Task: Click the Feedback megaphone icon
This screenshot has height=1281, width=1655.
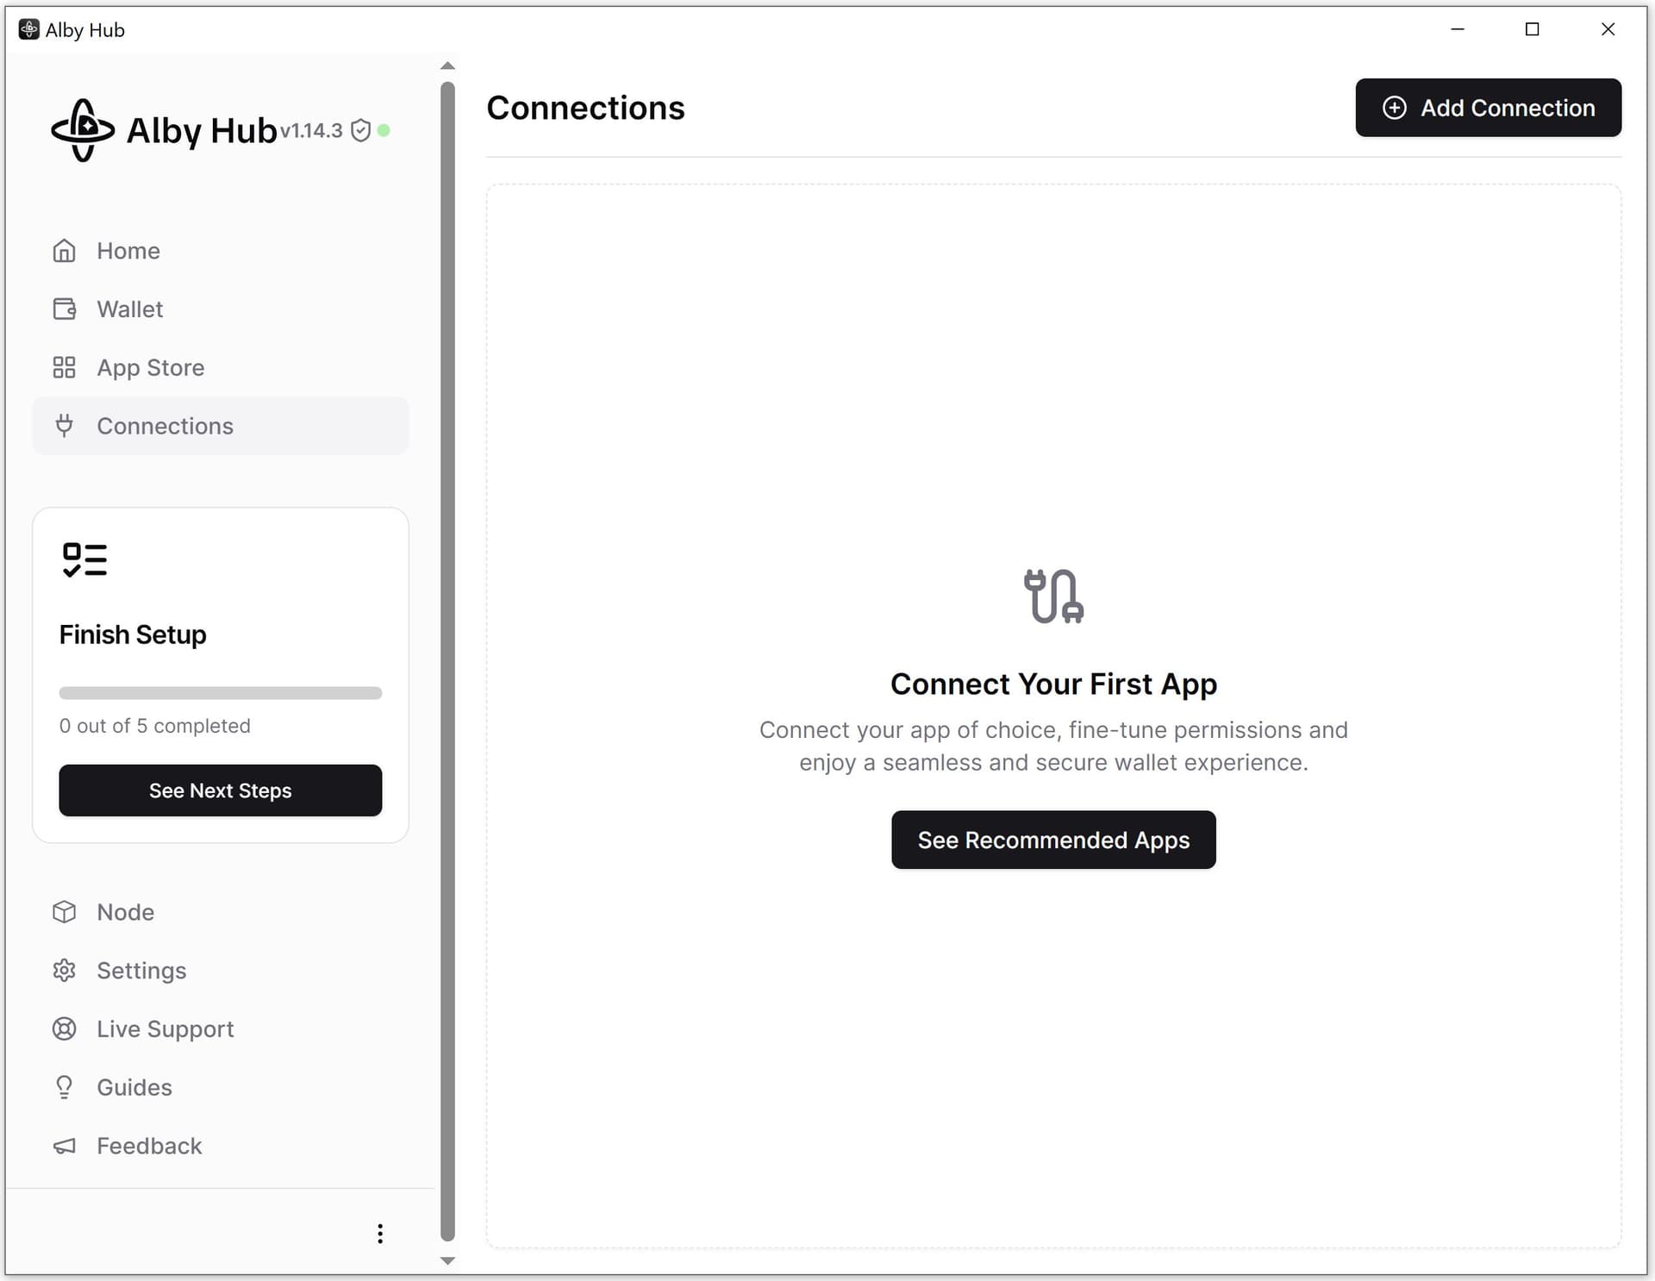Action: [65, 1146]
